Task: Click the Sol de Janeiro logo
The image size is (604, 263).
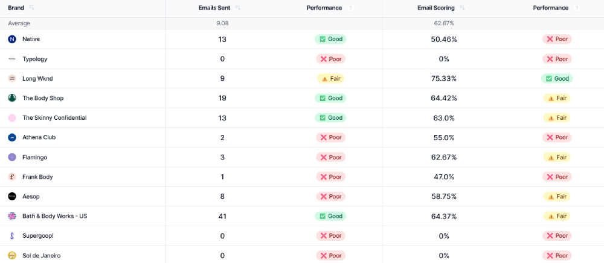Action: click(x=12, y=255)
